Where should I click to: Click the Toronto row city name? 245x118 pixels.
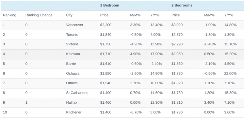click(x=72, y=35)
